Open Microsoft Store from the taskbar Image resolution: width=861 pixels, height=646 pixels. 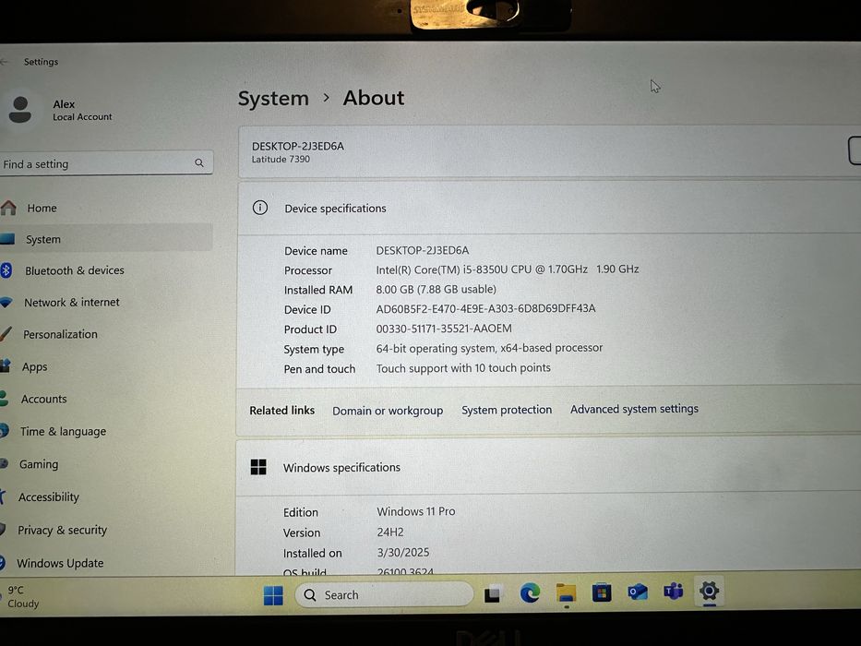coord(602,592)
